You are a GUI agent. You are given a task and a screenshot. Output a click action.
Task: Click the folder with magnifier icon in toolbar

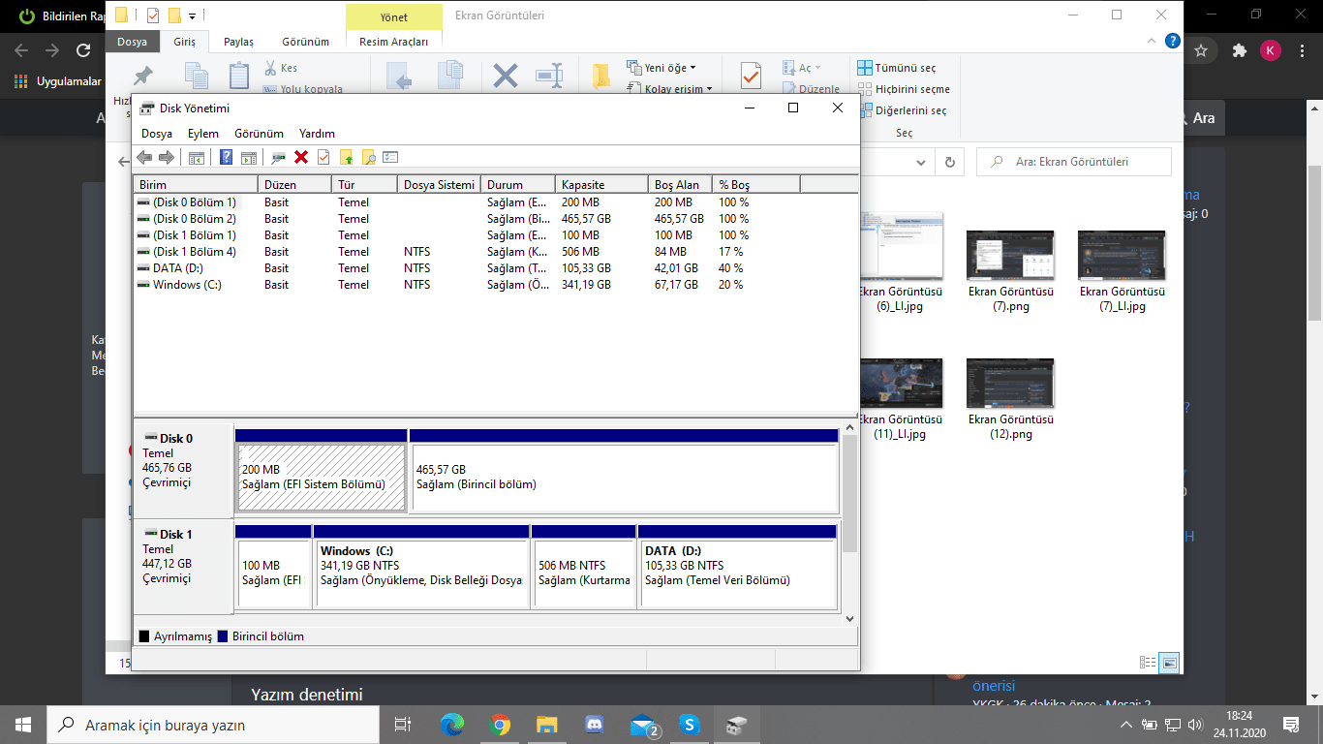368,158
